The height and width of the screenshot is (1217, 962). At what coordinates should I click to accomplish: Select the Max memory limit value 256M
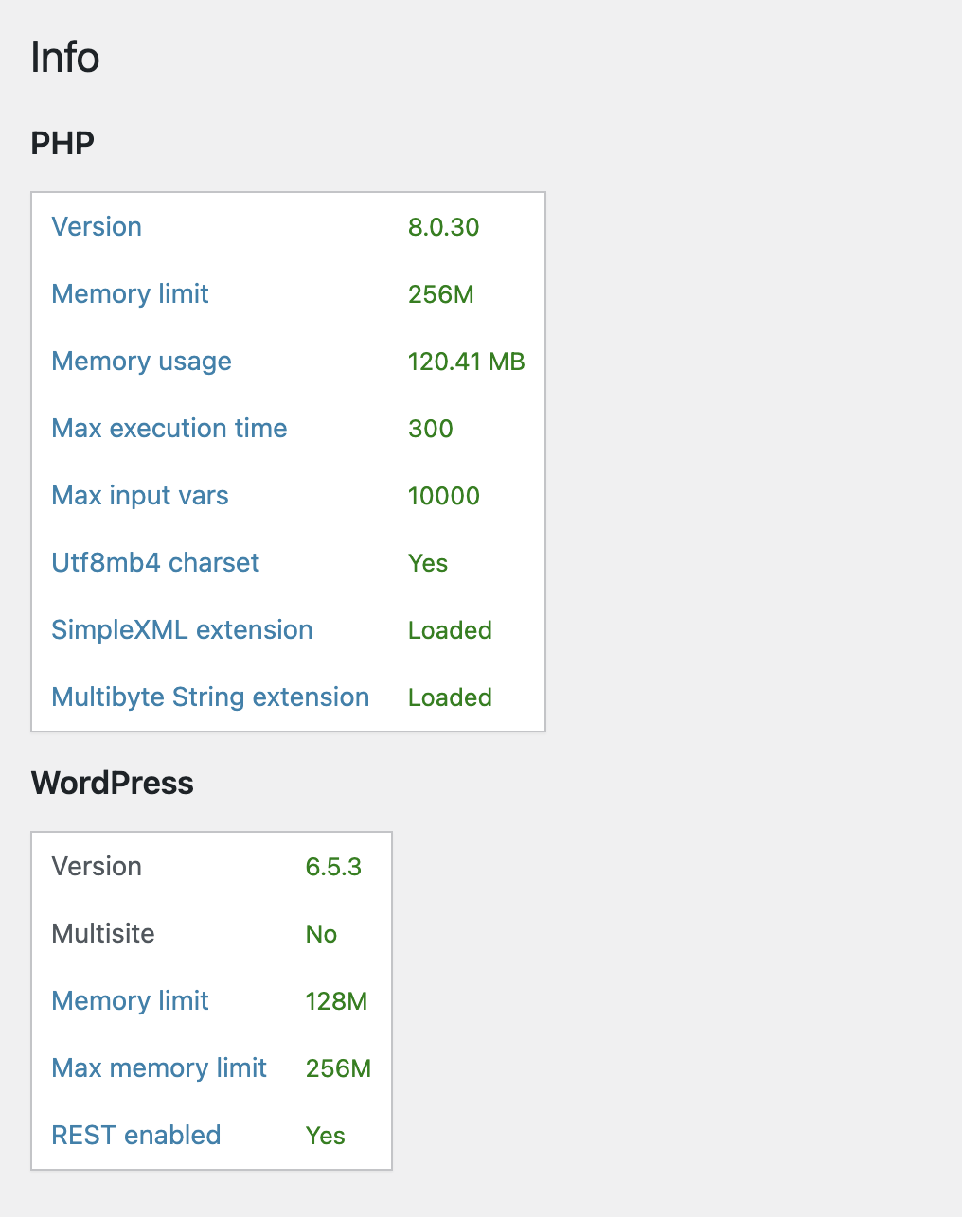click(x=338, y=1068)
